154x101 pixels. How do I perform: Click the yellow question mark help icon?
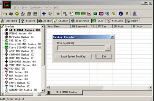127,14
